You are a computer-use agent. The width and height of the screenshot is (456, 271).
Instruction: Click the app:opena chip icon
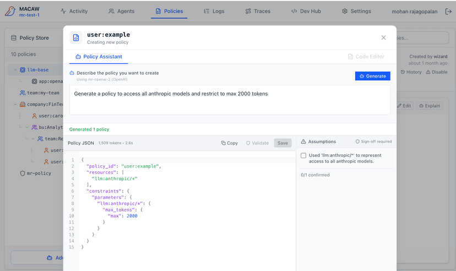(x=34, y=82)
